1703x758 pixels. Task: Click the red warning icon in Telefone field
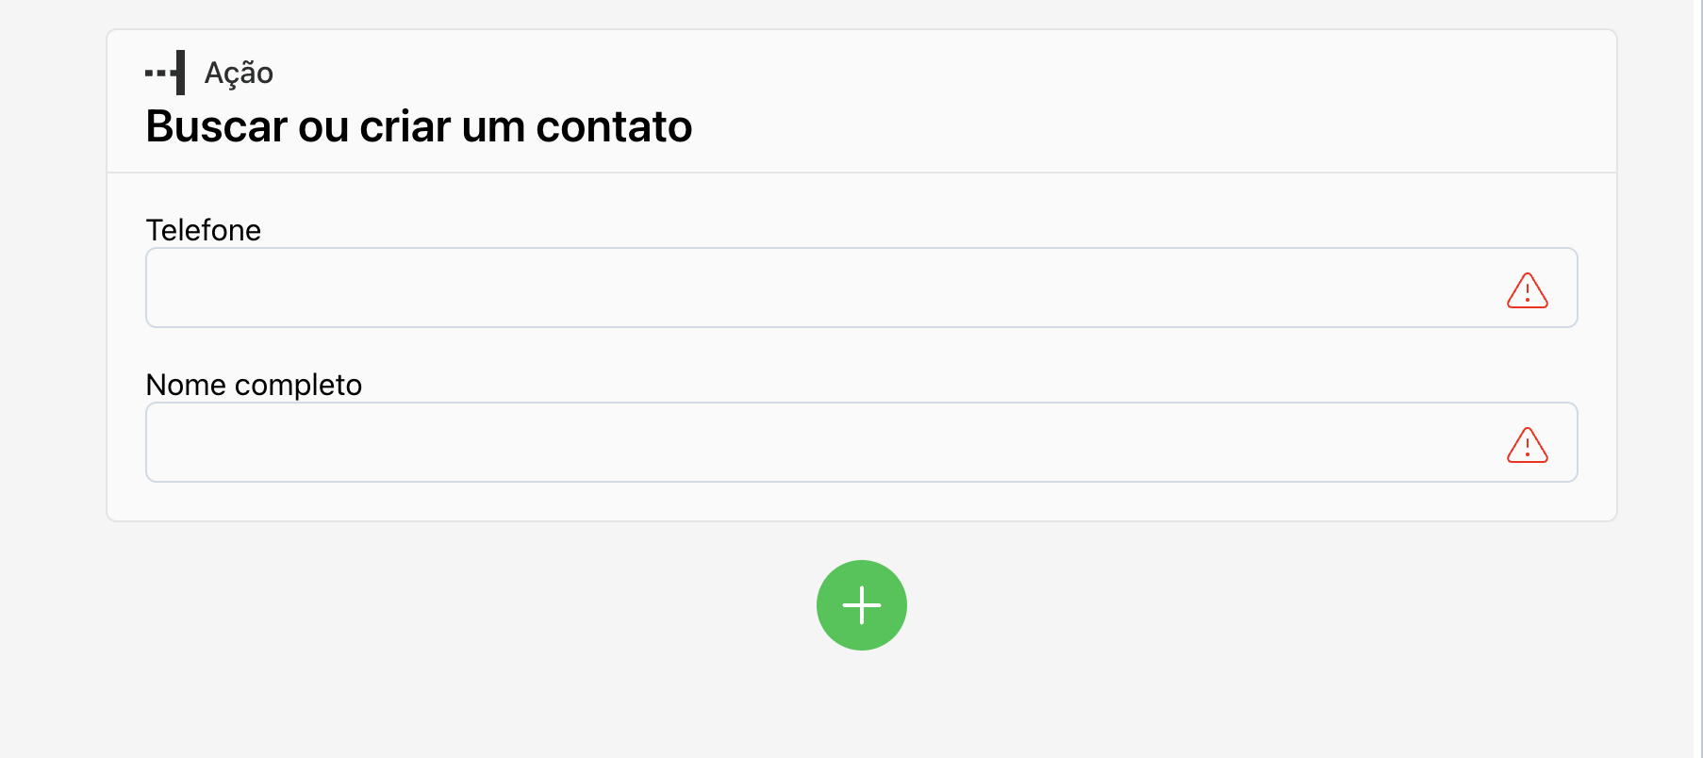(1527, 290)
